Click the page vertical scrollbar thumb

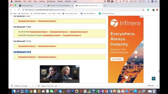(159, 71)
